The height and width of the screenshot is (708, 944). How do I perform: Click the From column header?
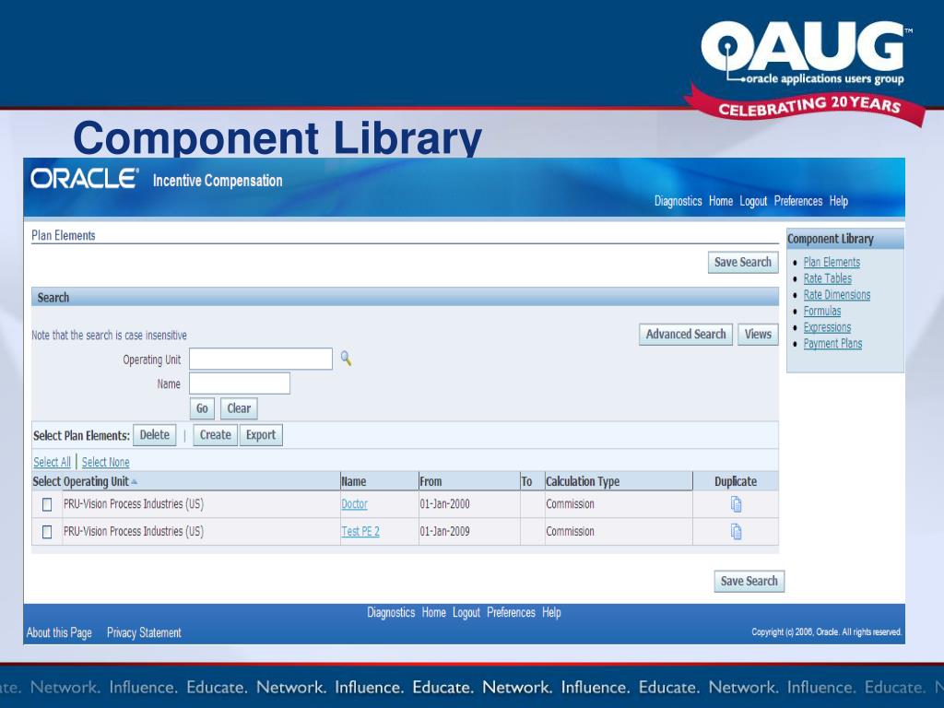click(x=431, y=481)
